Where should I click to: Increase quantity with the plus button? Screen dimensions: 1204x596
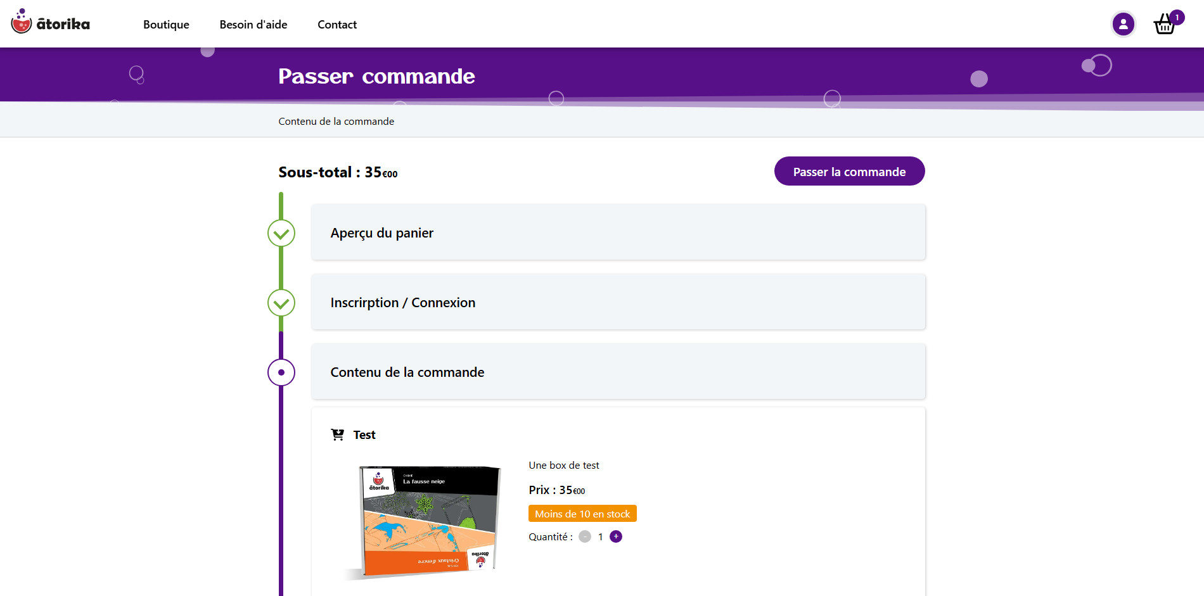coord(616,537)
